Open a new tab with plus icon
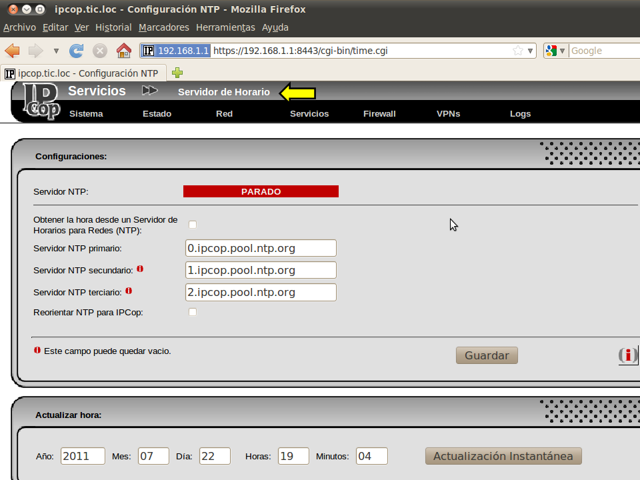This screenshot has height=480, width=640. point(177,73)
